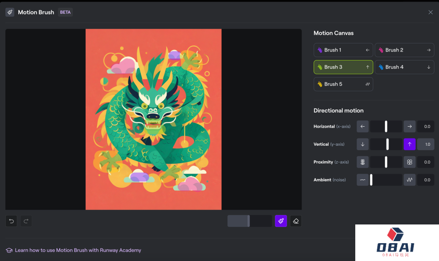
Task: Click the Ambient (noise) label
Action: 330,180
